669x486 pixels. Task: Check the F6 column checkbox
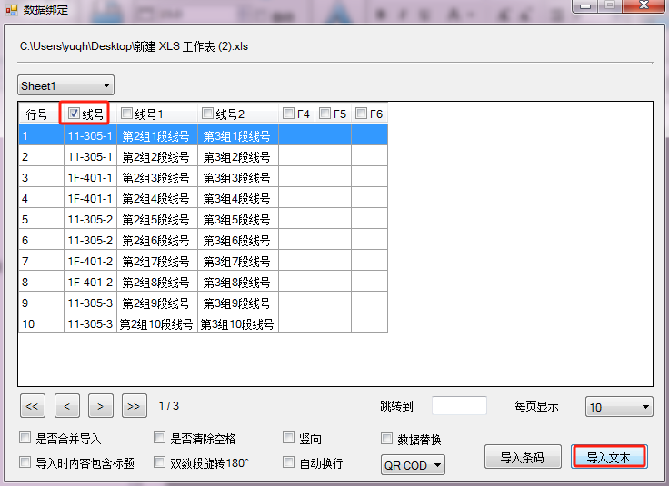(361, 114)
